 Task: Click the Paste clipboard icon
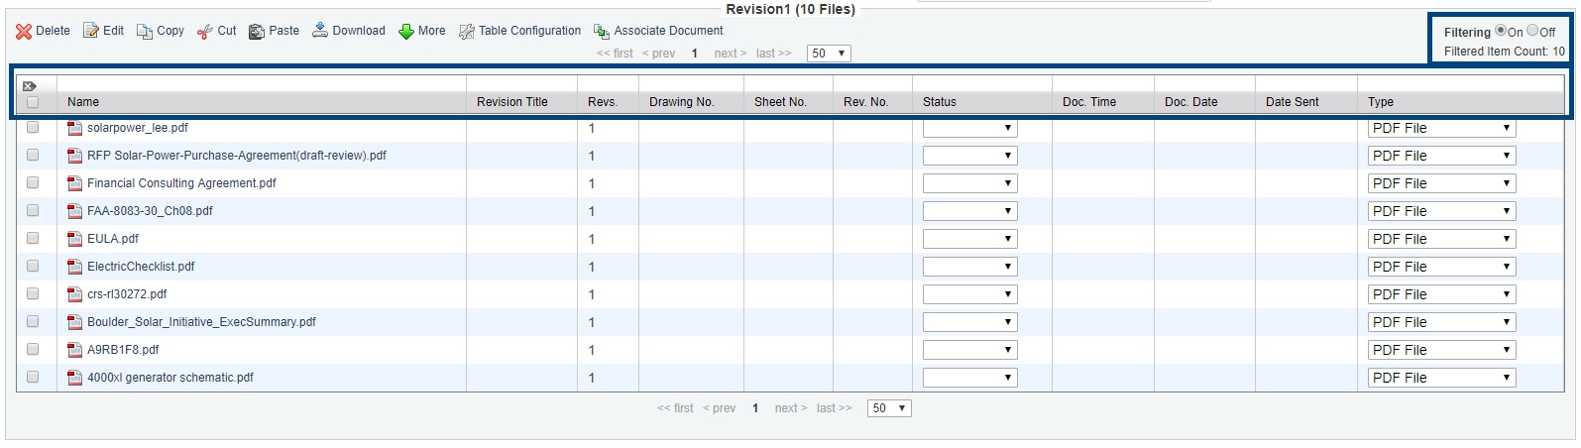(257, 32)
